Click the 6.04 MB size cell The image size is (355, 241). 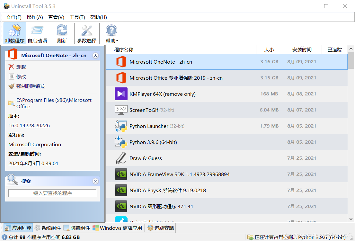pos(269,110)
